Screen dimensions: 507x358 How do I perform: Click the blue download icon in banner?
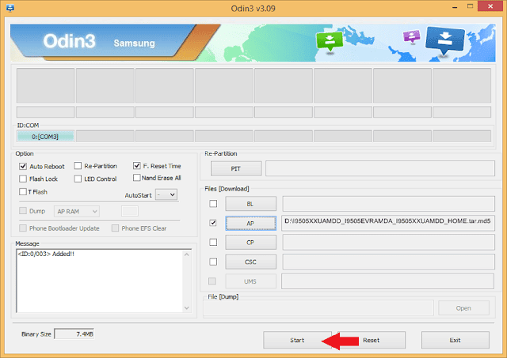click(x=445, y=40)
